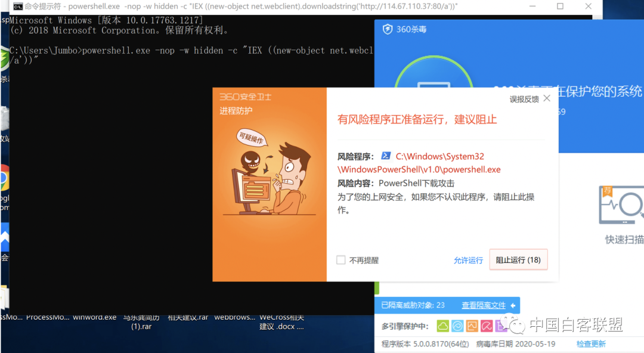Click the 病毒库日期 2020-05-19 text
Viewport: 644px width, 353px height.
pos(515,344)
